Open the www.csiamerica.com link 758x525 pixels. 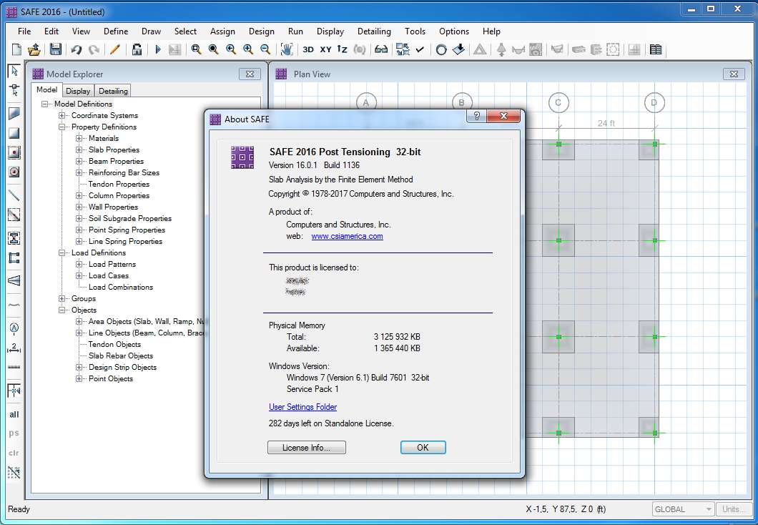(347, 237)
